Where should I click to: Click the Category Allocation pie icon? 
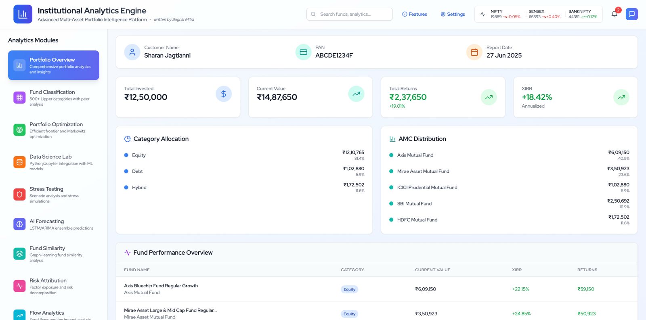click(x=127, y=139)
